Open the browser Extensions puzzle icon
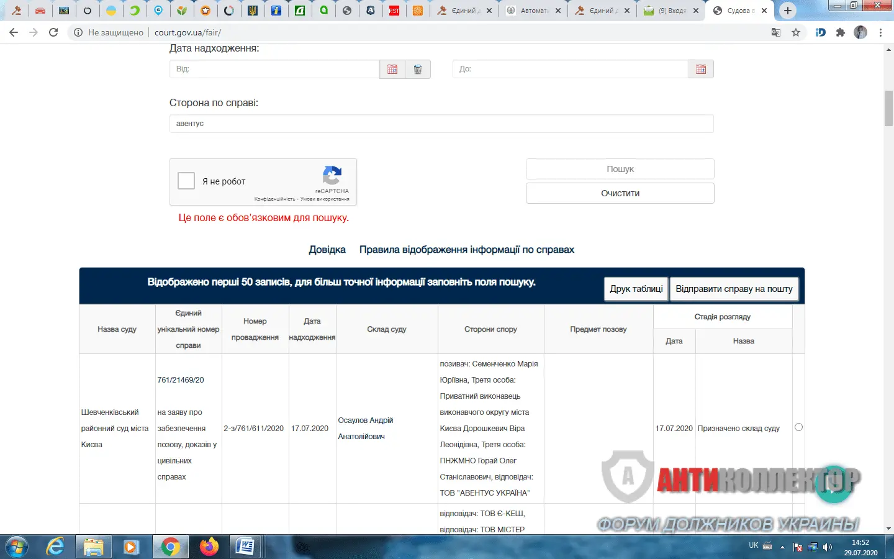Viewport: 894px width, 559px height. click(x=841, y=32)
